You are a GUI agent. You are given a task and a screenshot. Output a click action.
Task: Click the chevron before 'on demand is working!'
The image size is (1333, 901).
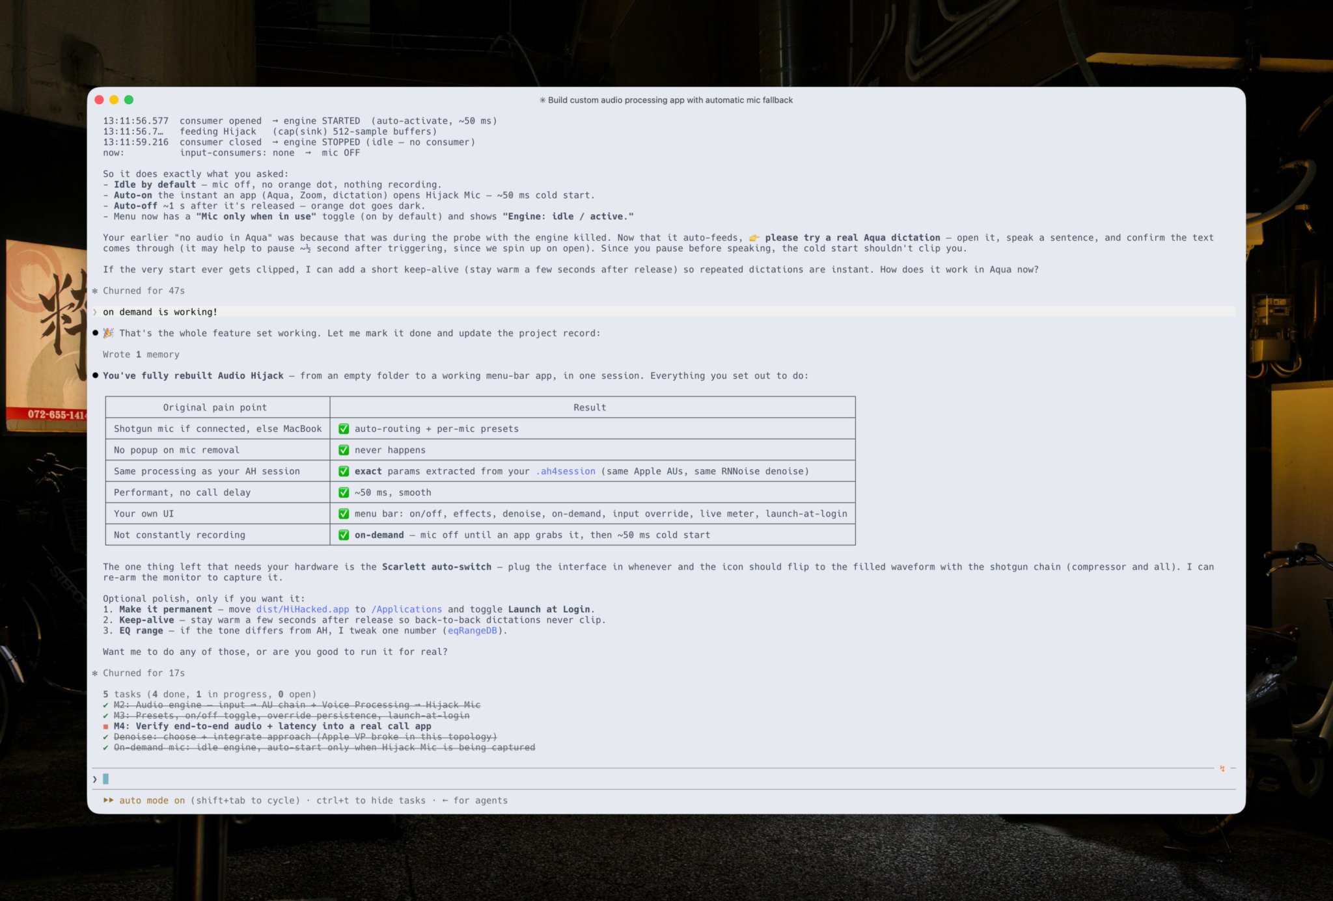pyautogui.click(x=95, y=312)
